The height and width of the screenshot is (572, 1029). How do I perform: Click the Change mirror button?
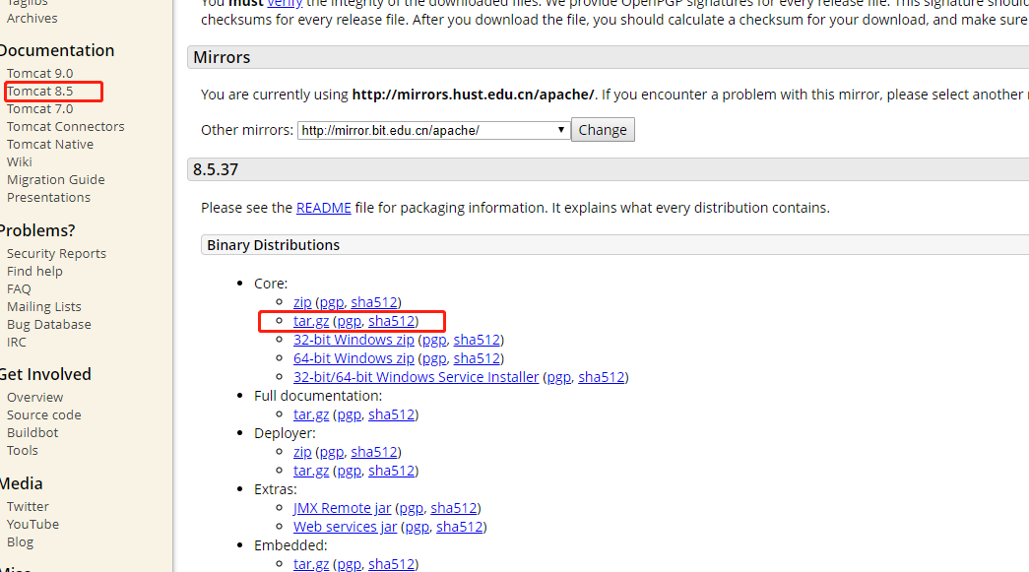[603, 130]
